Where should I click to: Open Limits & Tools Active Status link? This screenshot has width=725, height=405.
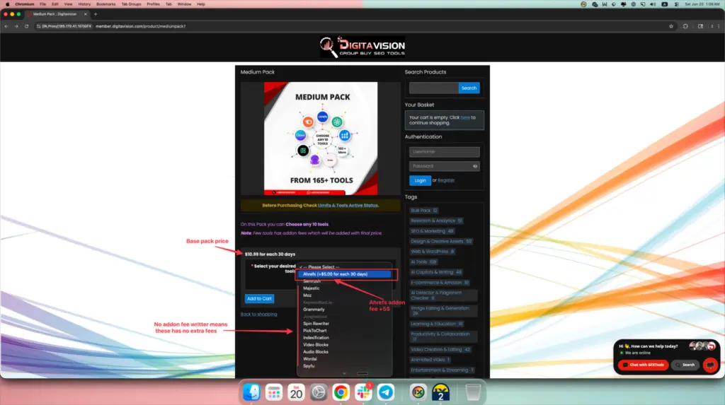pos(348,206)
